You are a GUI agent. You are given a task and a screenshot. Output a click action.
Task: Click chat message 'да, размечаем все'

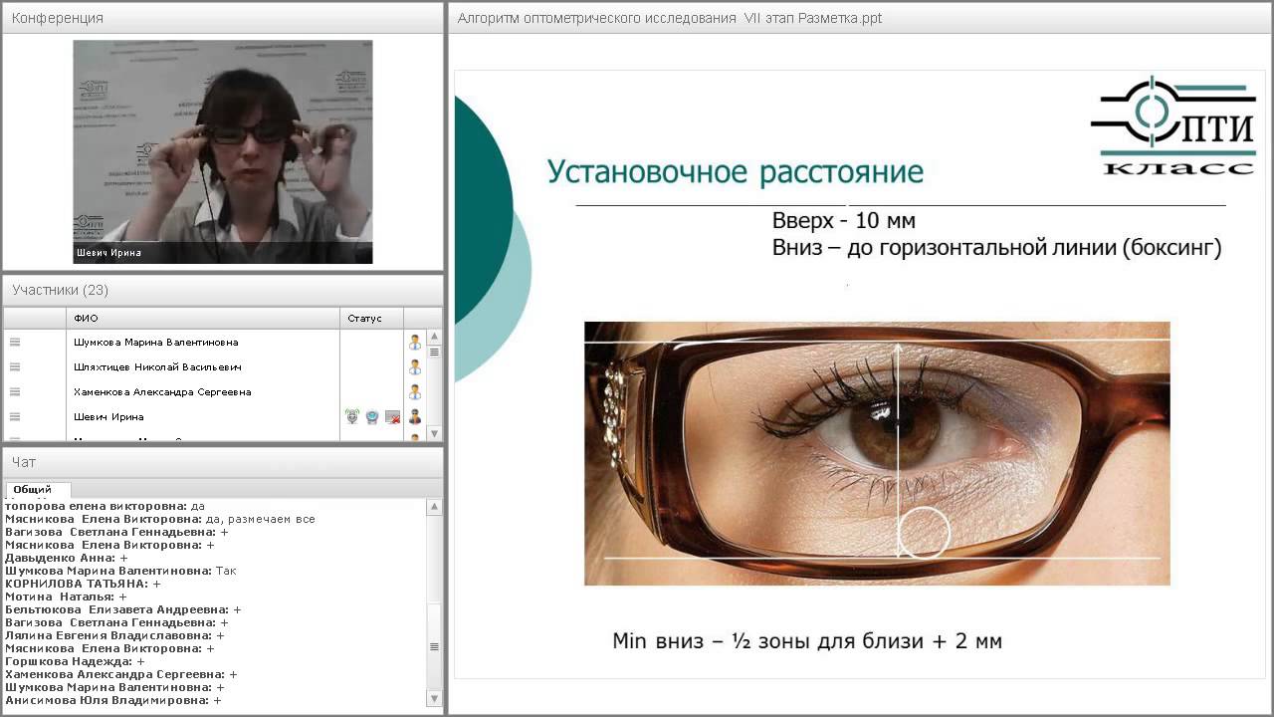point(260,519)
